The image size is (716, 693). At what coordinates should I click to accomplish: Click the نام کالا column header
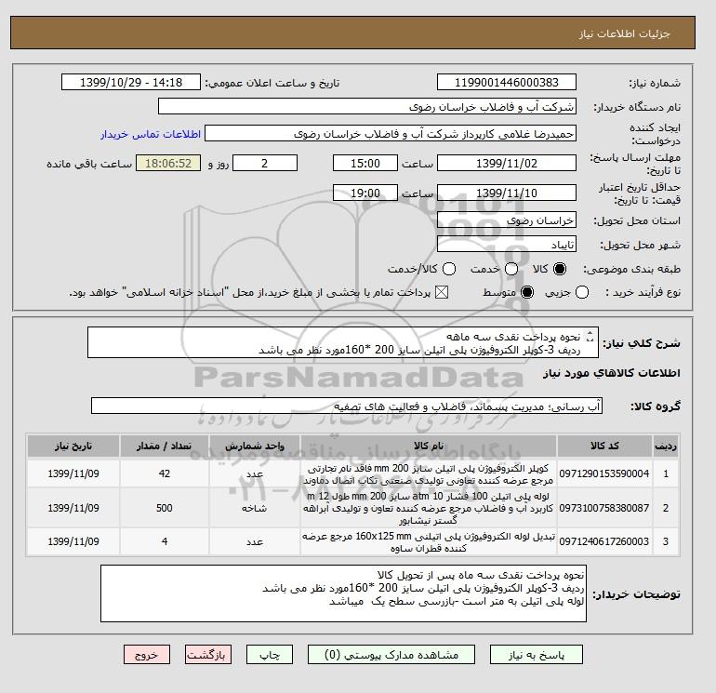[x=429, y=446]
